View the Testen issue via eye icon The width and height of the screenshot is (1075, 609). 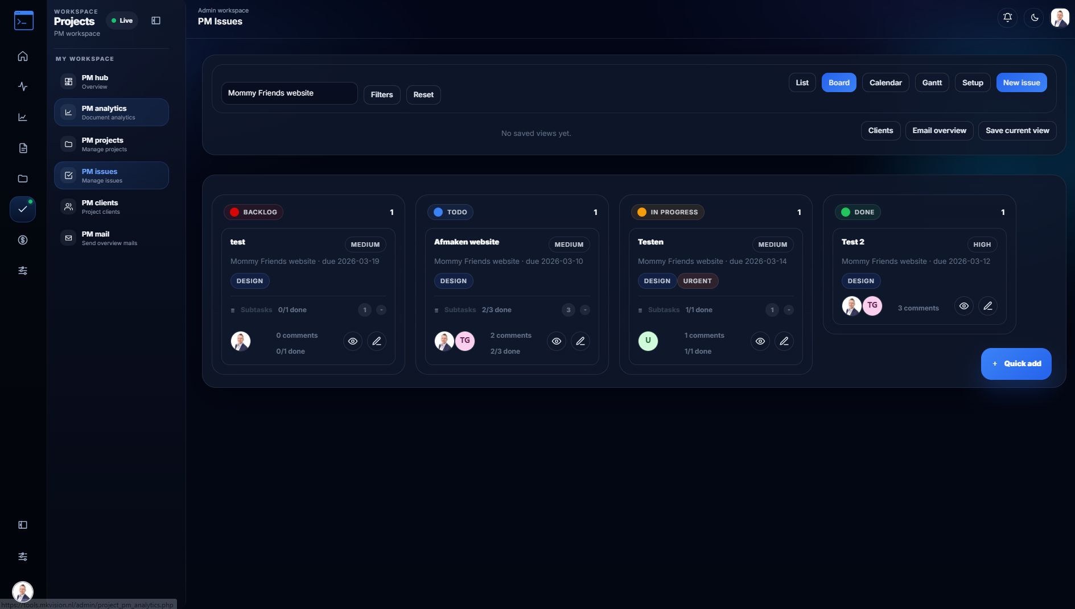[760, 341]
